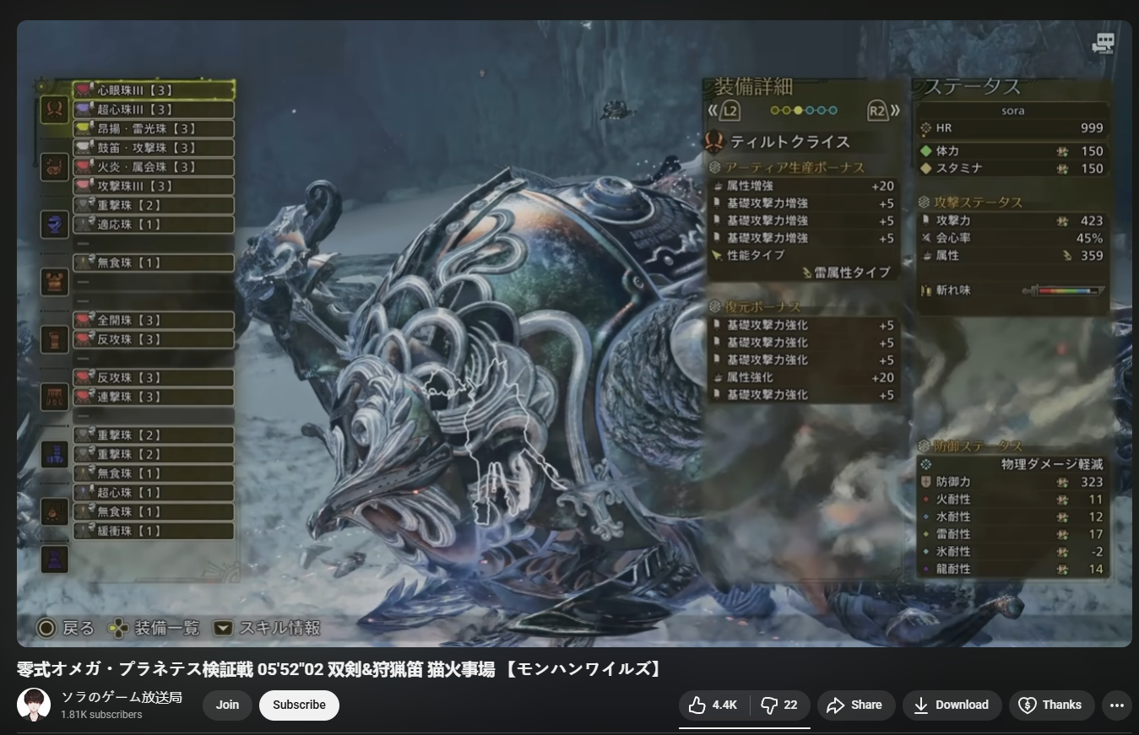Click the Download button
Screen dimensions: 1139x735
tap(952, 705)
